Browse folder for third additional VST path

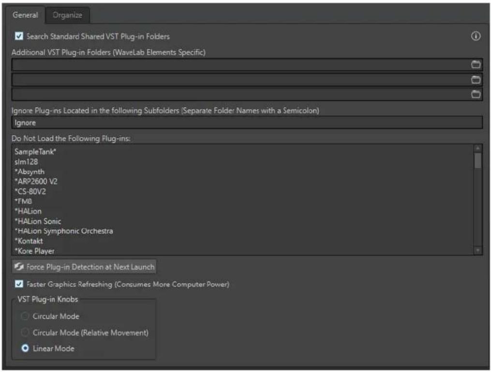[476, 94]
